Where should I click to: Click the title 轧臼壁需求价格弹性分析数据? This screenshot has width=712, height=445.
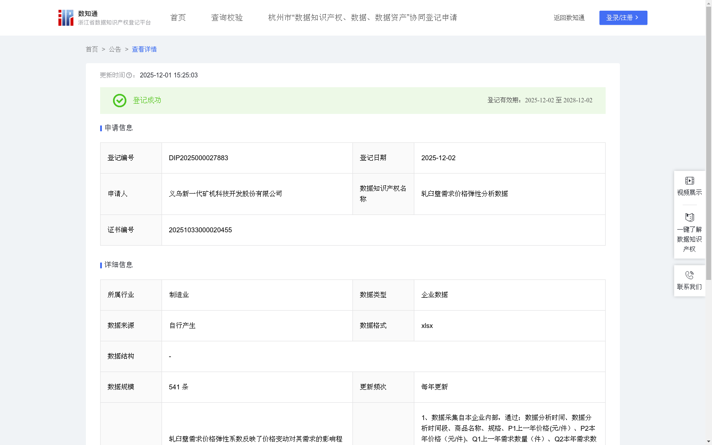(x=465, y=194)
